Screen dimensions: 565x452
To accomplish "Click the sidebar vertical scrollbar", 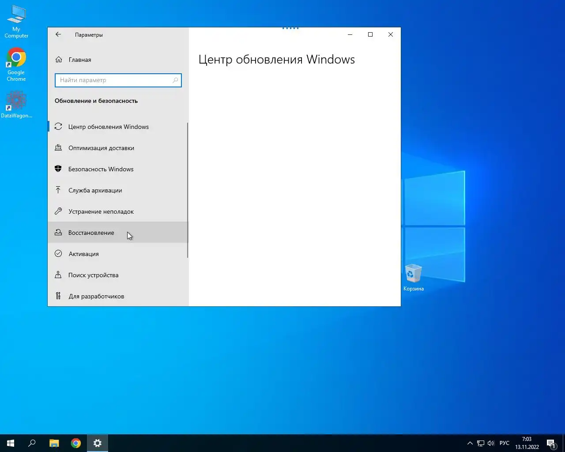I will point(188,190).
